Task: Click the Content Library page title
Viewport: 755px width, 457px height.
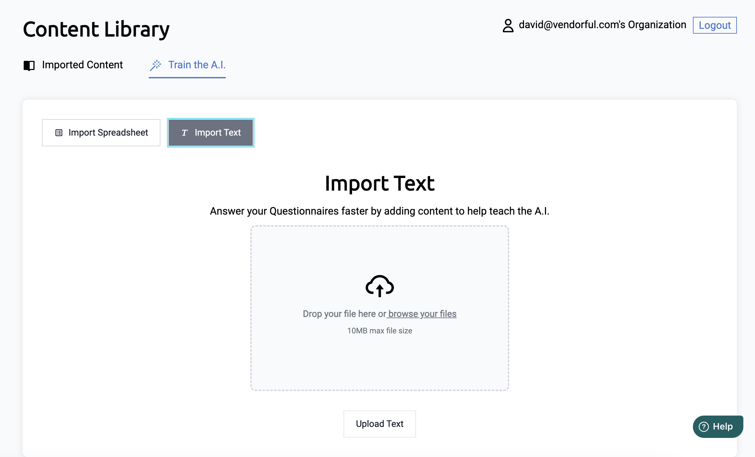Action: point(96,29)
